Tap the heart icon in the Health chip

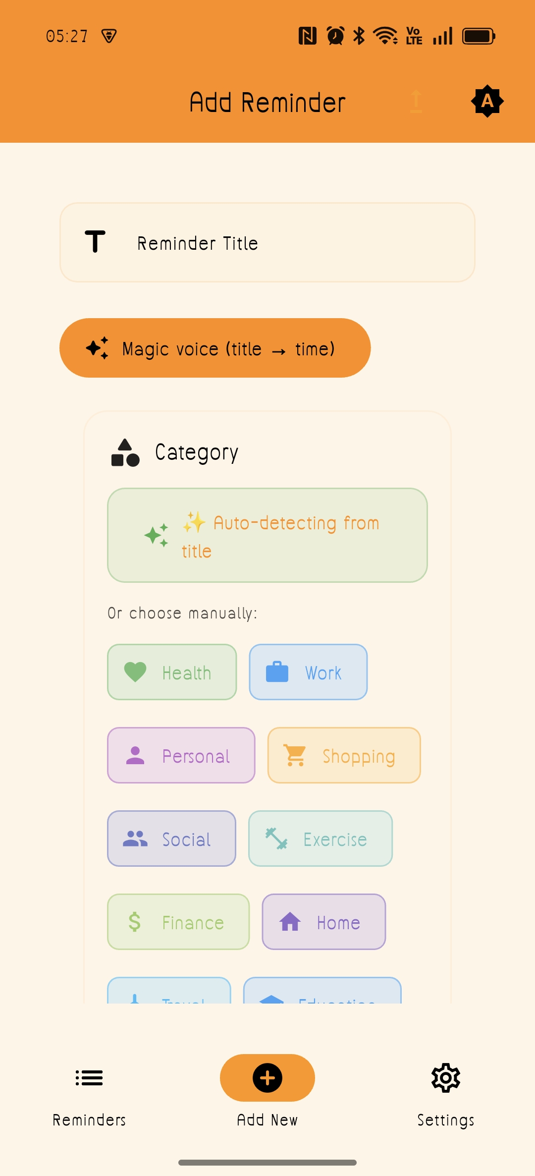click(x=134, y=672)
